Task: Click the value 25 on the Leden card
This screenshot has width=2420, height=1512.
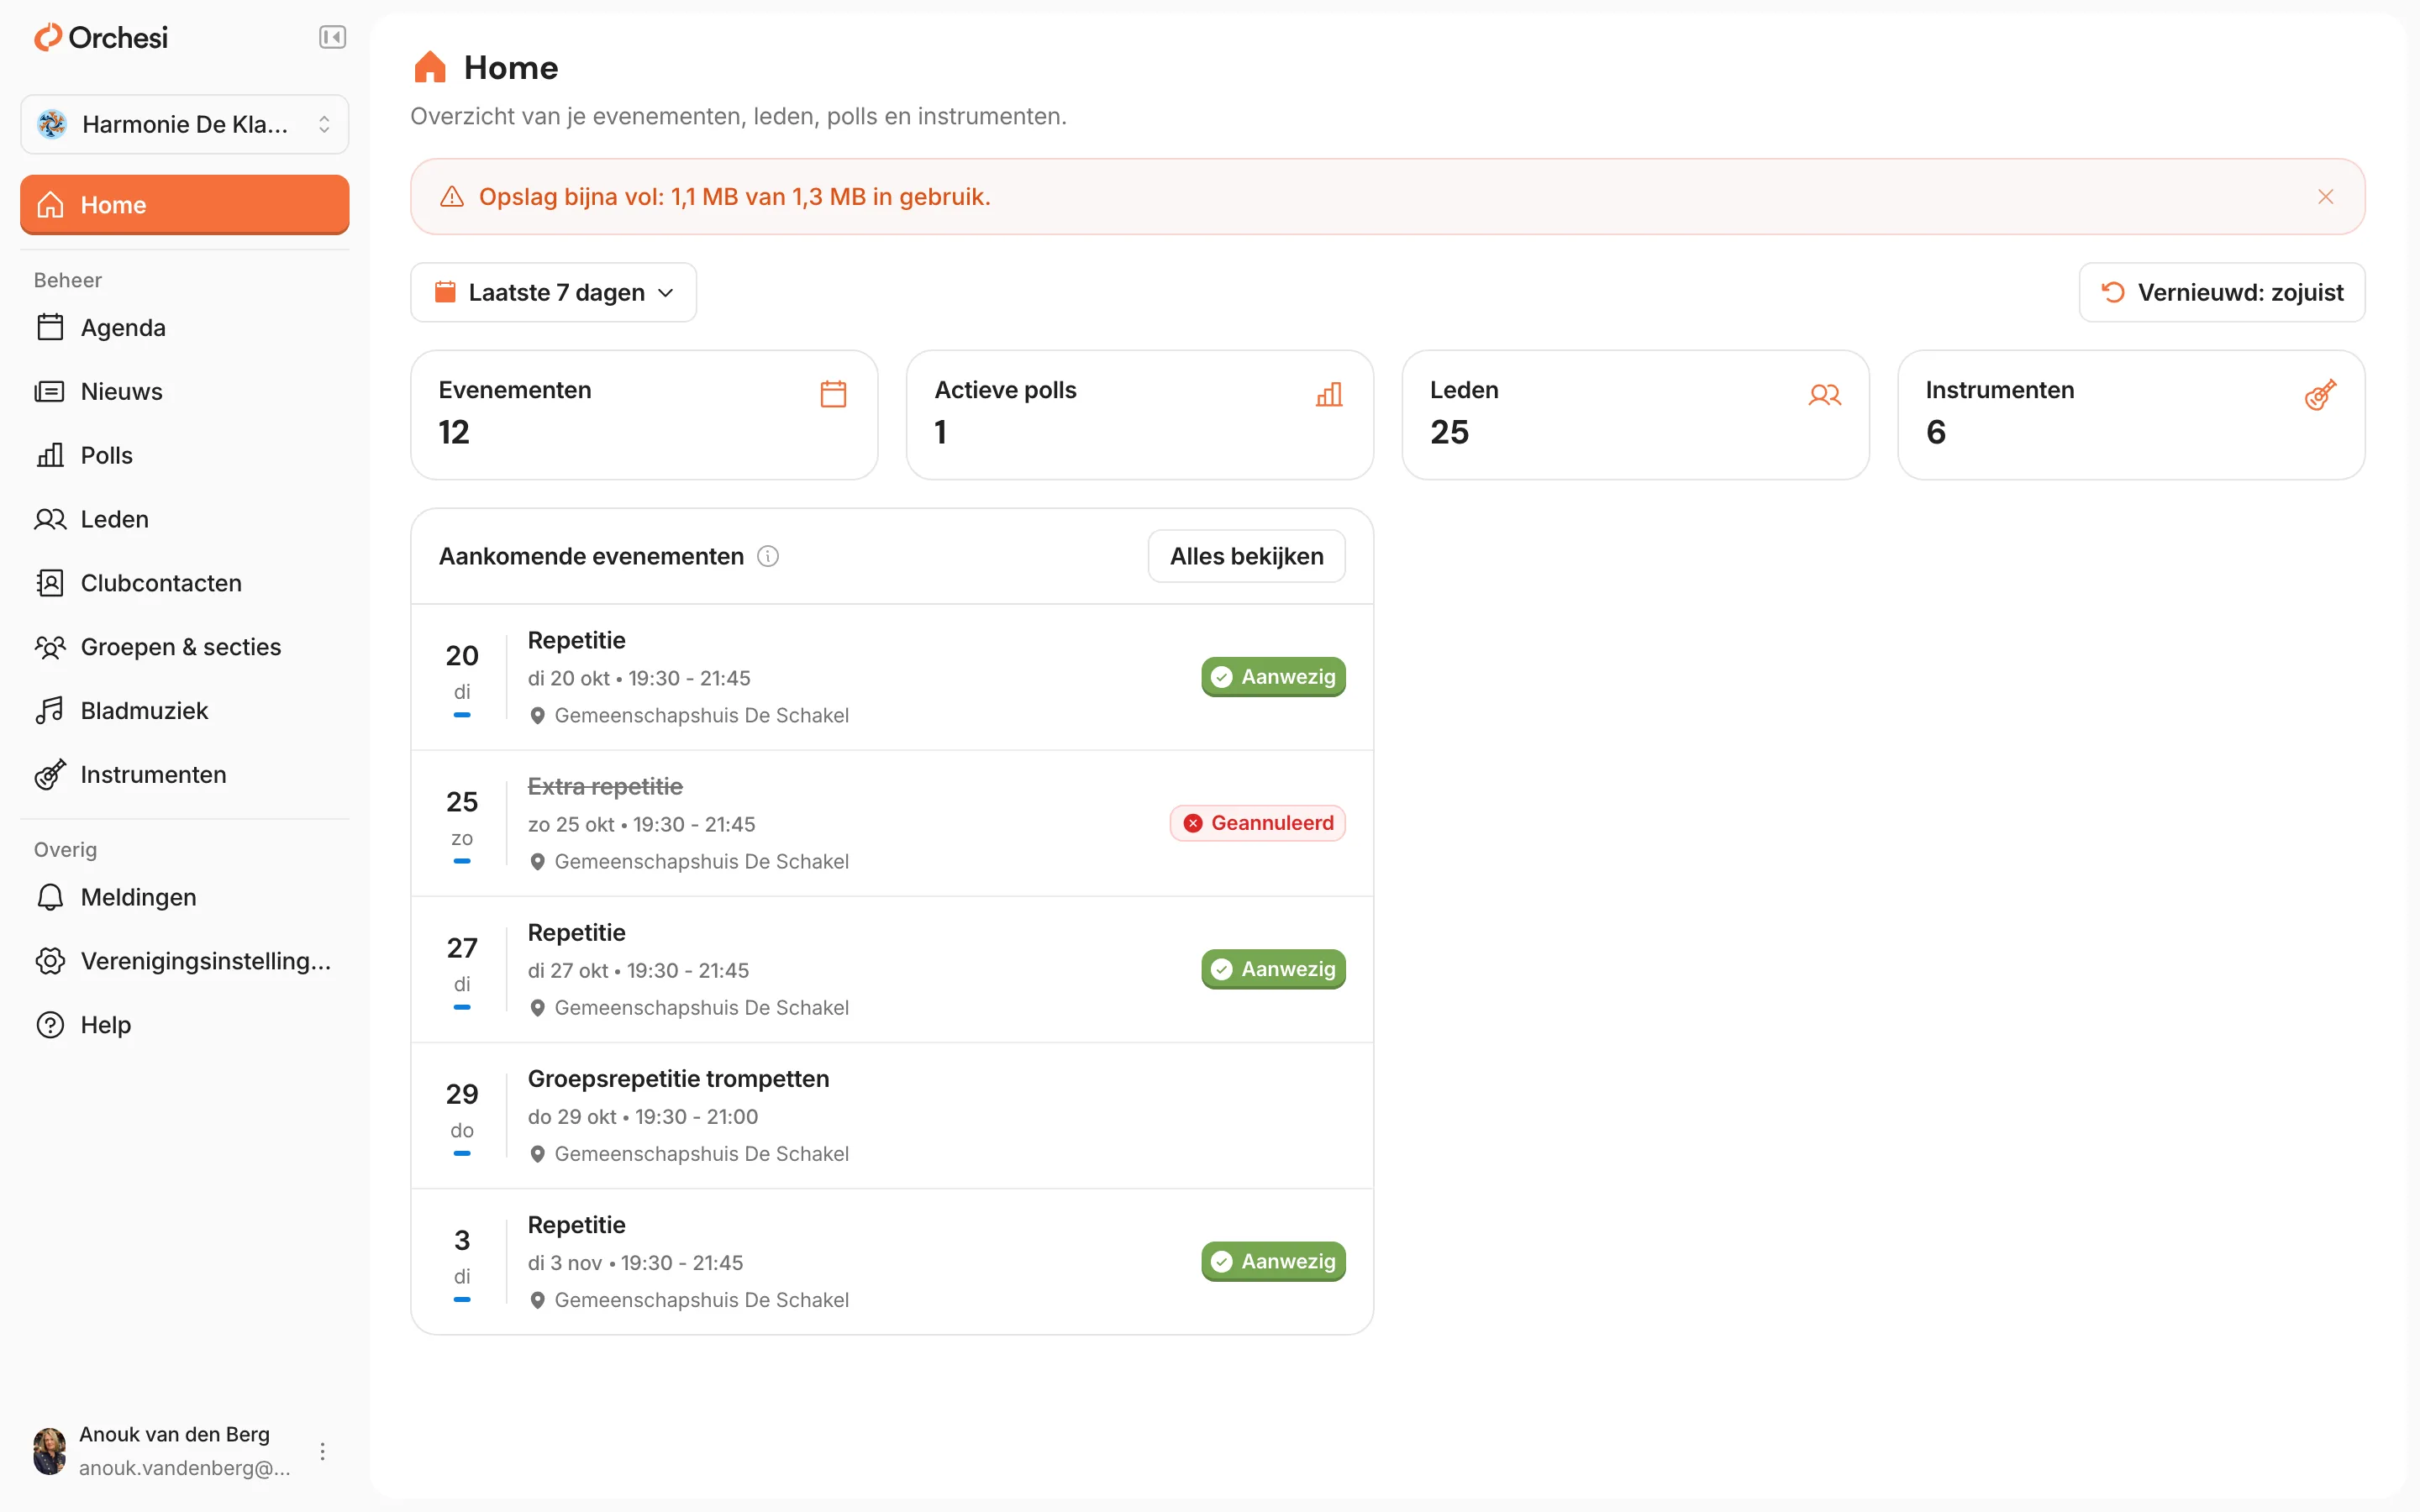Action: point(1449,432)
